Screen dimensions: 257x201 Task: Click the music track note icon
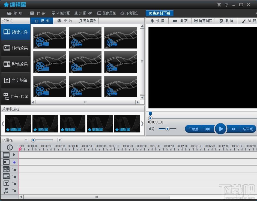6,191
